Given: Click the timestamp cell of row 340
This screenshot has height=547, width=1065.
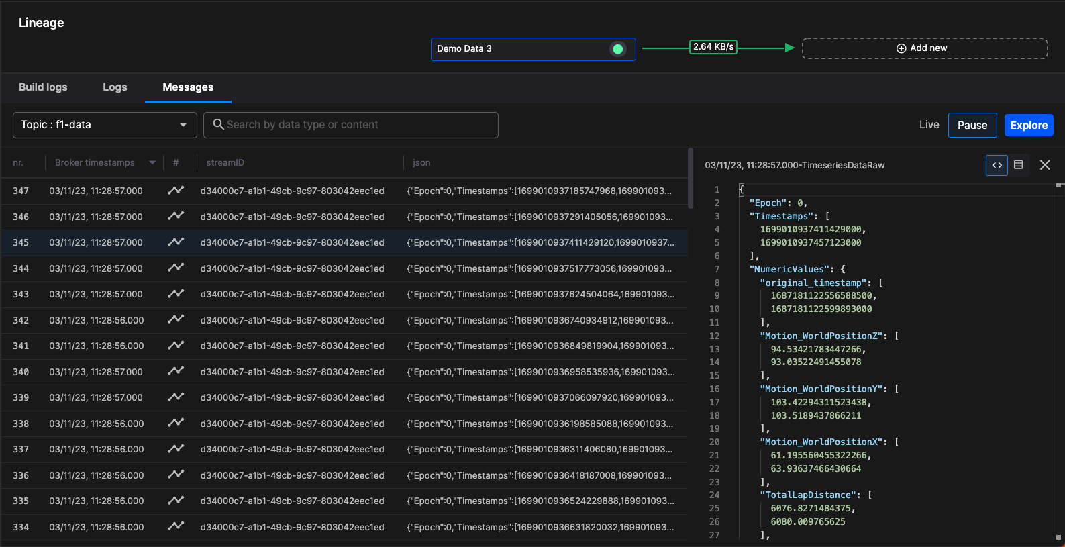Looking at the screenshot, I should point(96,372).
